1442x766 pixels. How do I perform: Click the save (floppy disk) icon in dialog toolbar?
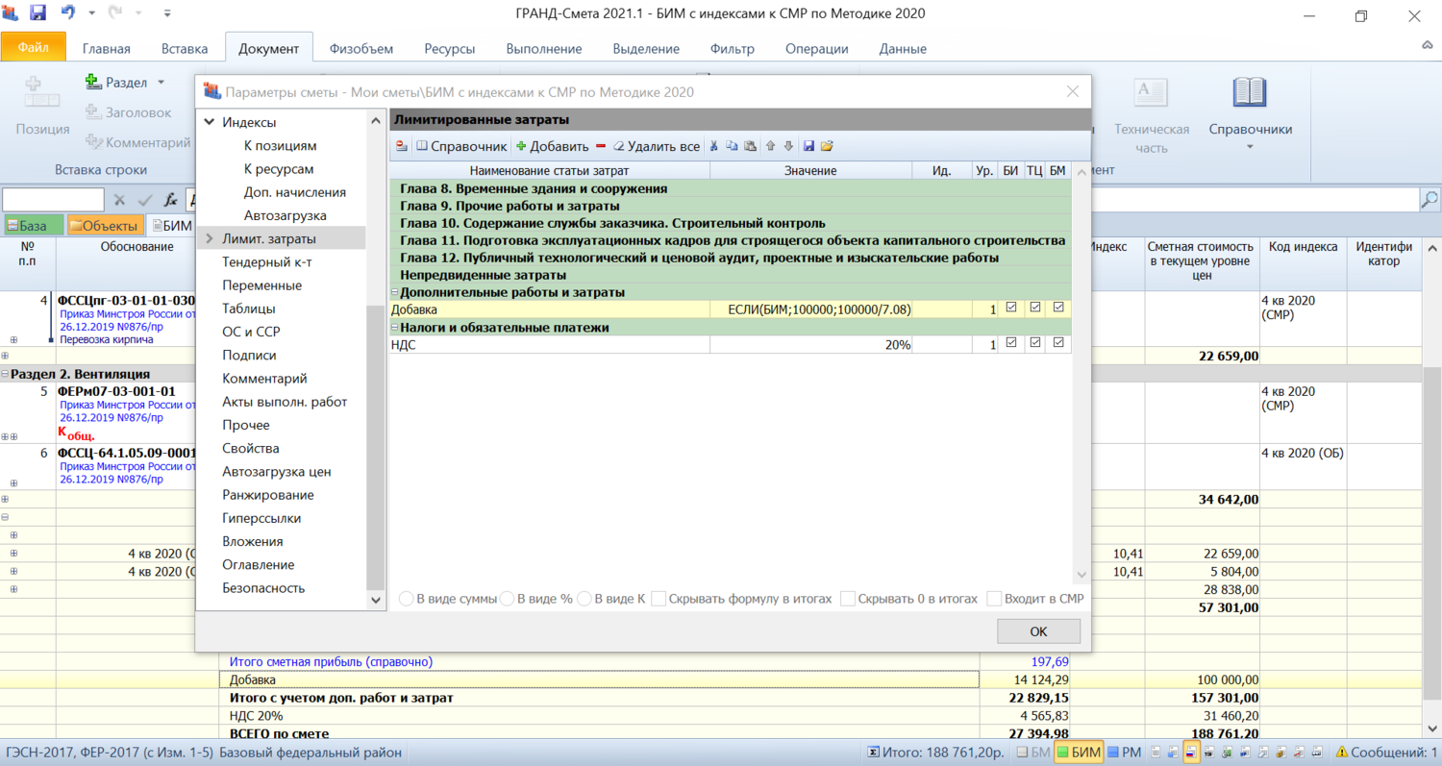coord(808,146)
